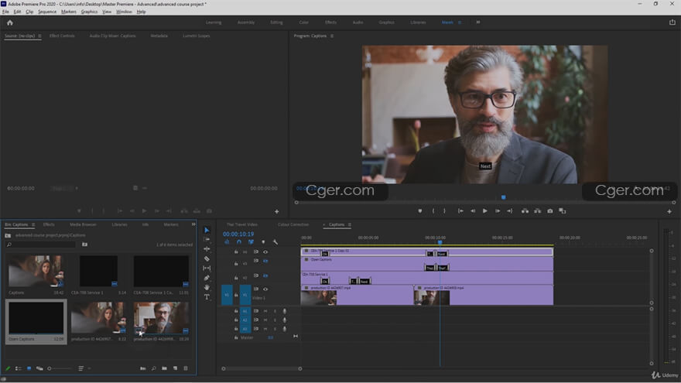The height and width of the screenshot is (383, 681).
Task: Click the Export Frame camera icon
Action: tap(550, 210)
